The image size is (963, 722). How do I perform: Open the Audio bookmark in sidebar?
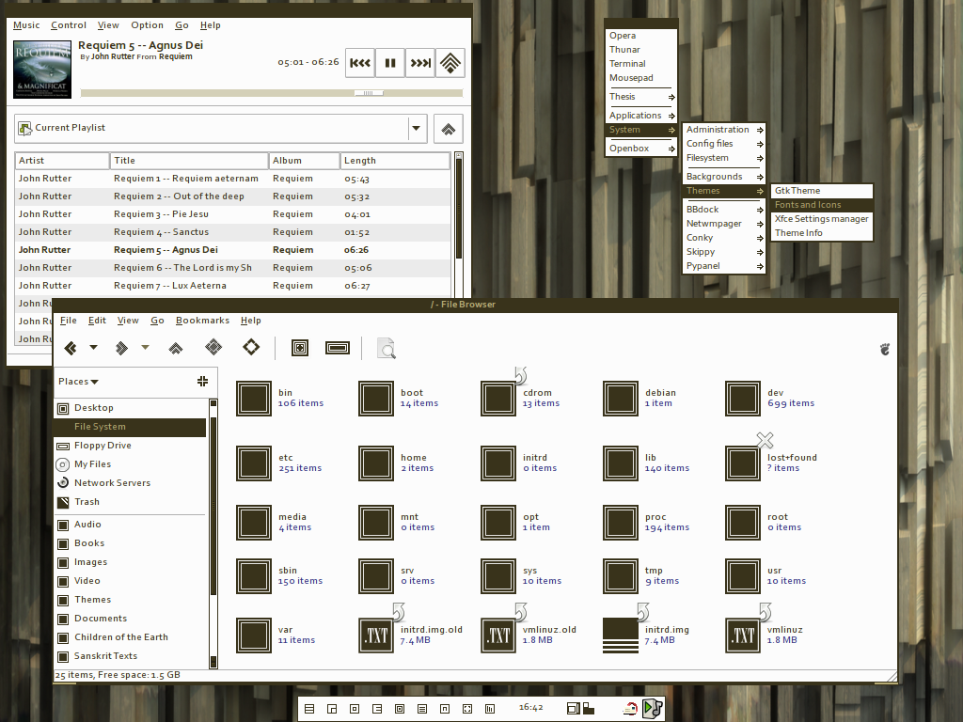click(131, 525)
